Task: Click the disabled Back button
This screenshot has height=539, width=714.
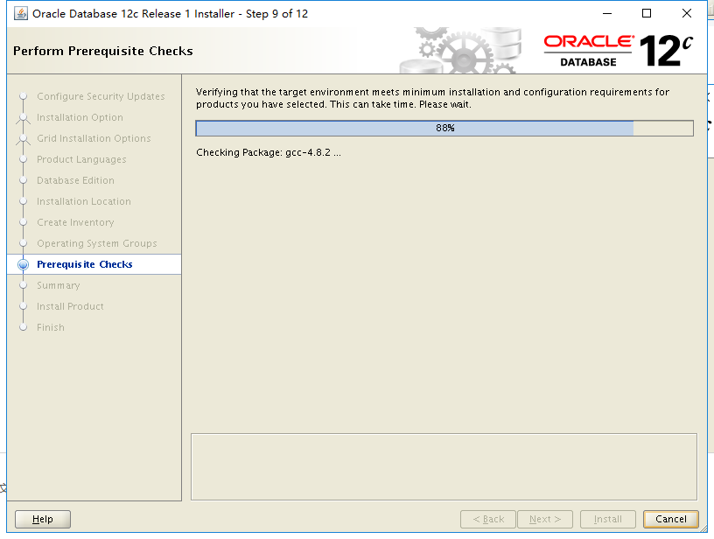Action: 488,519
